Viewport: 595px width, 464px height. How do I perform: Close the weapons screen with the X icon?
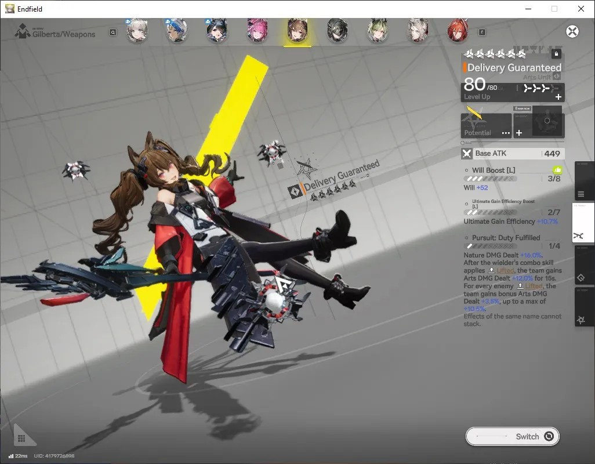pos(572,31)
